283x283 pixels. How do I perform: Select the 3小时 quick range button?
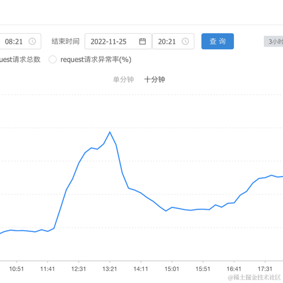point(274,41)
